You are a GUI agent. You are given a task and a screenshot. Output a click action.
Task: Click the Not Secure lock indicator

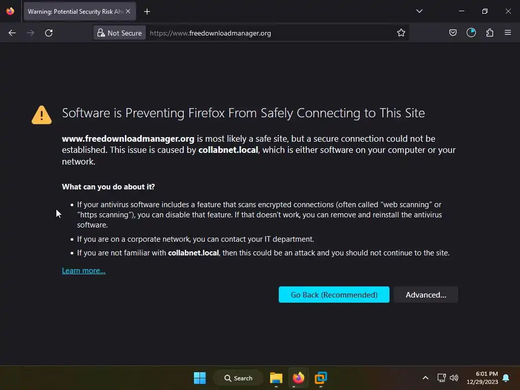pyautogui.click(x=119, y=33)
